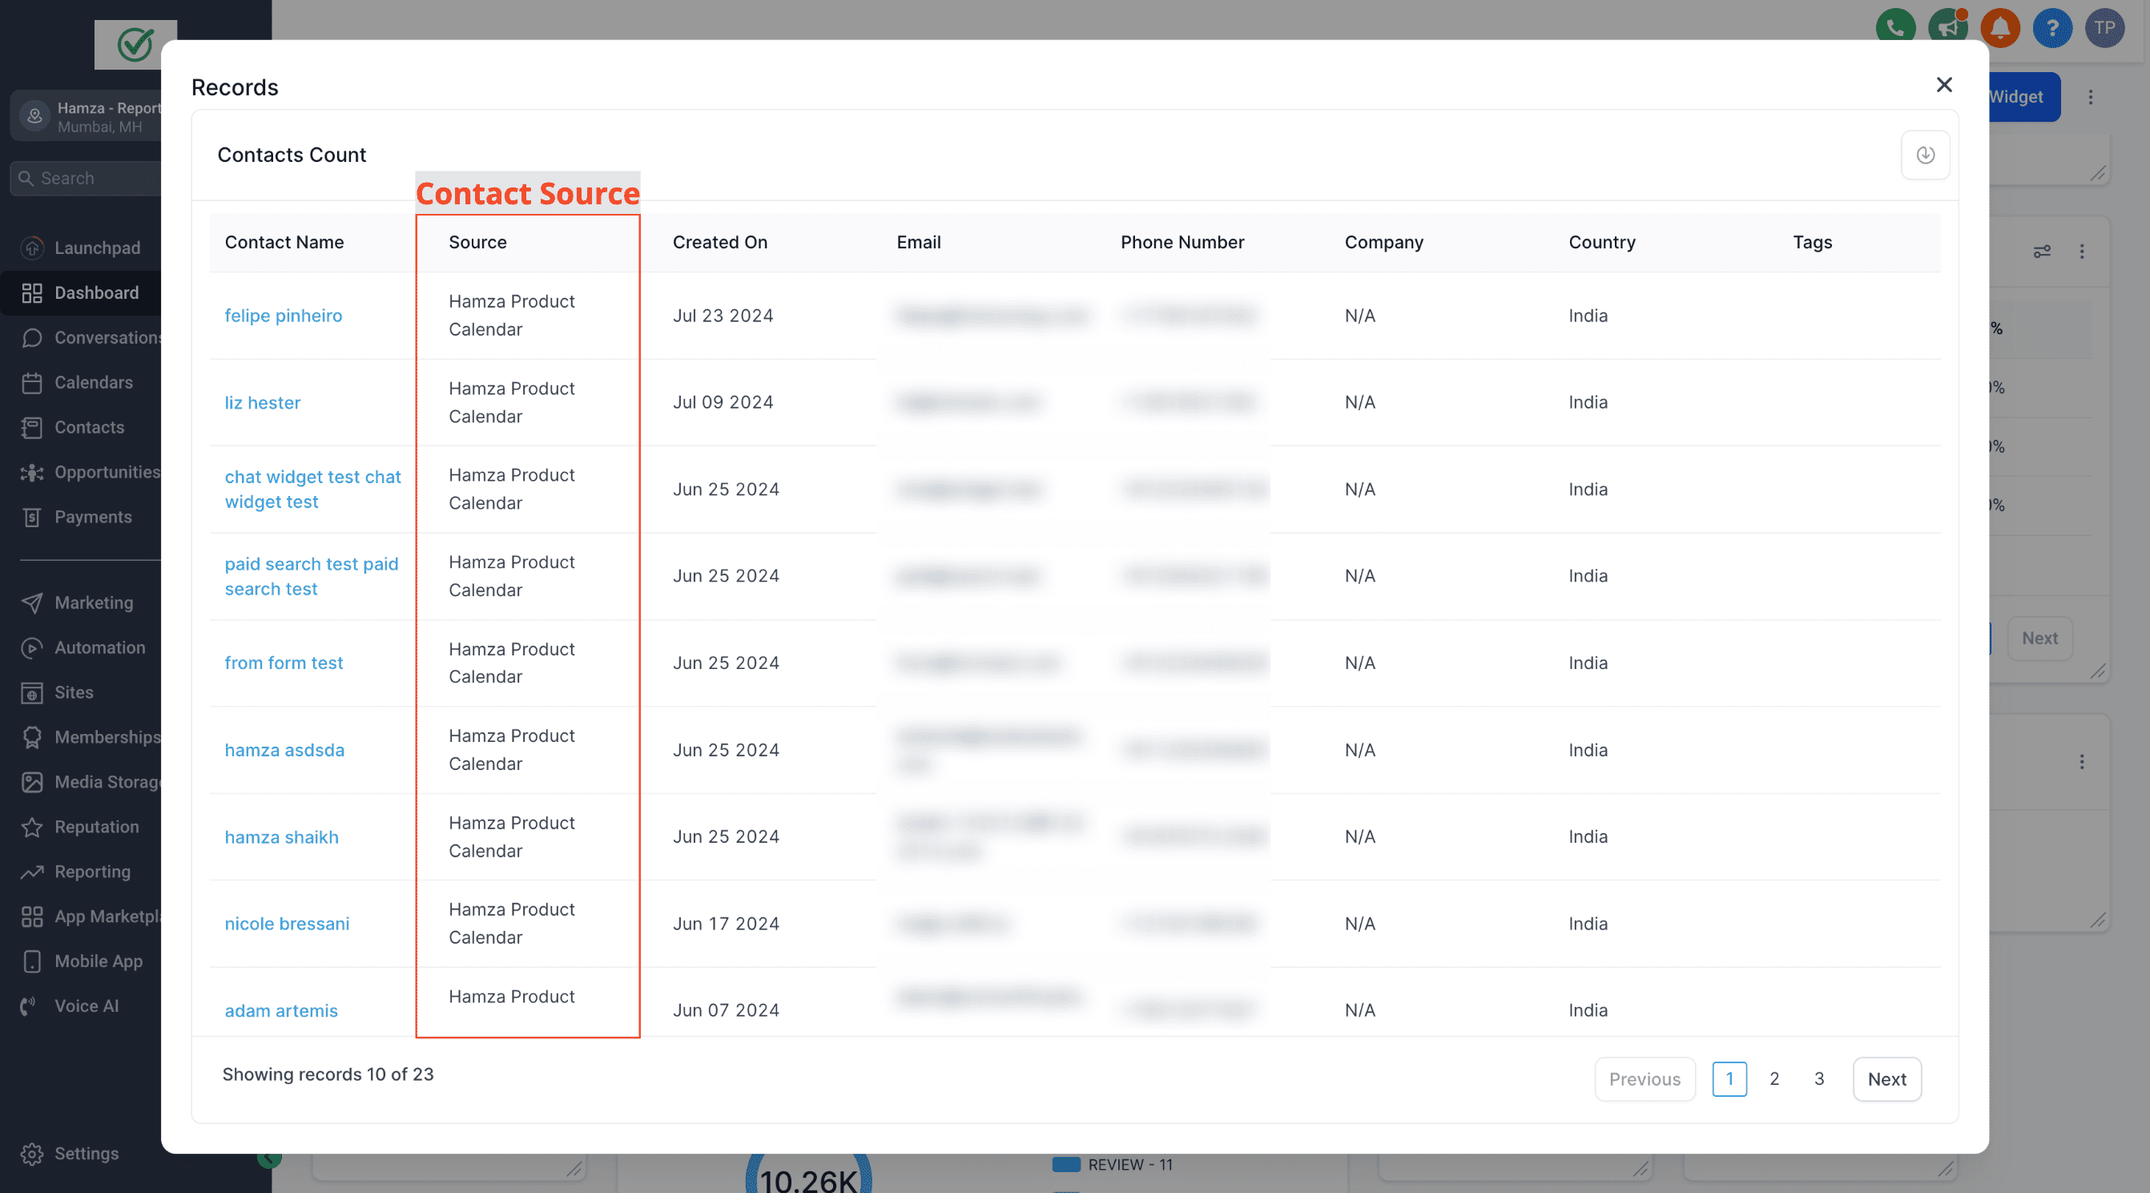
Task: Open adam artemis contact
Action: pos(281,1010)
